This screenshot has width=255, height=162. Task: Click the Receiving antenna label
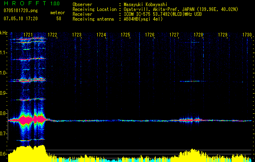(93, 19)
